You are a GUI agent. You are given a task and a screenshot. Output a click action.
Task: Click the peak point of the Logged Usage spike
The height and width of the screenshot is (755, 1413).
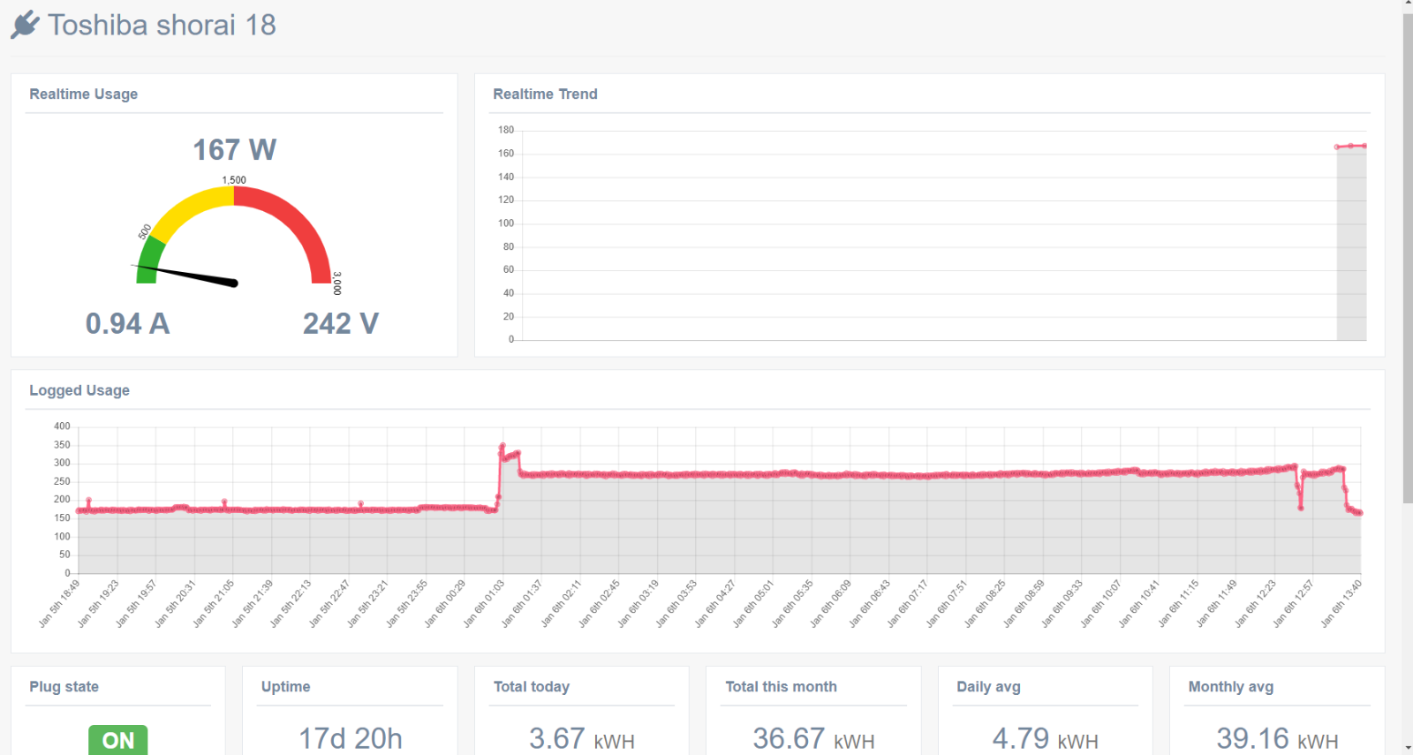click(x=502, y=446)
